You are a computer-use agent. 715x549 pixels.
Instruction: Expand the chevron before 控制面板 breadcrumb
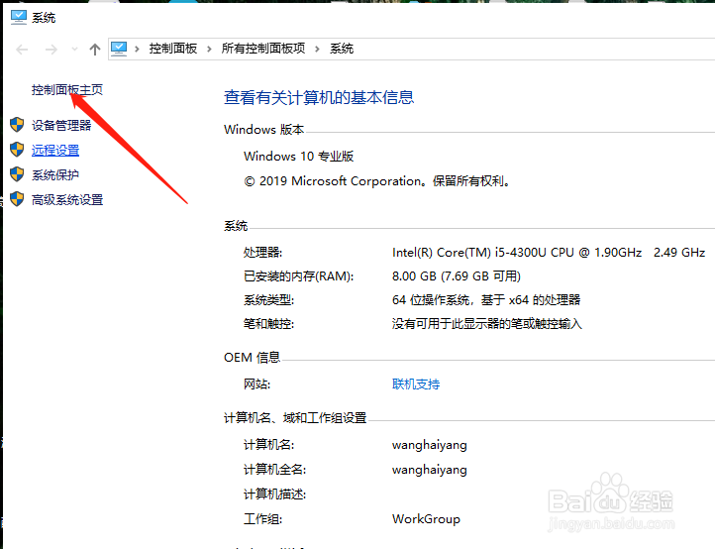[137, 49]
